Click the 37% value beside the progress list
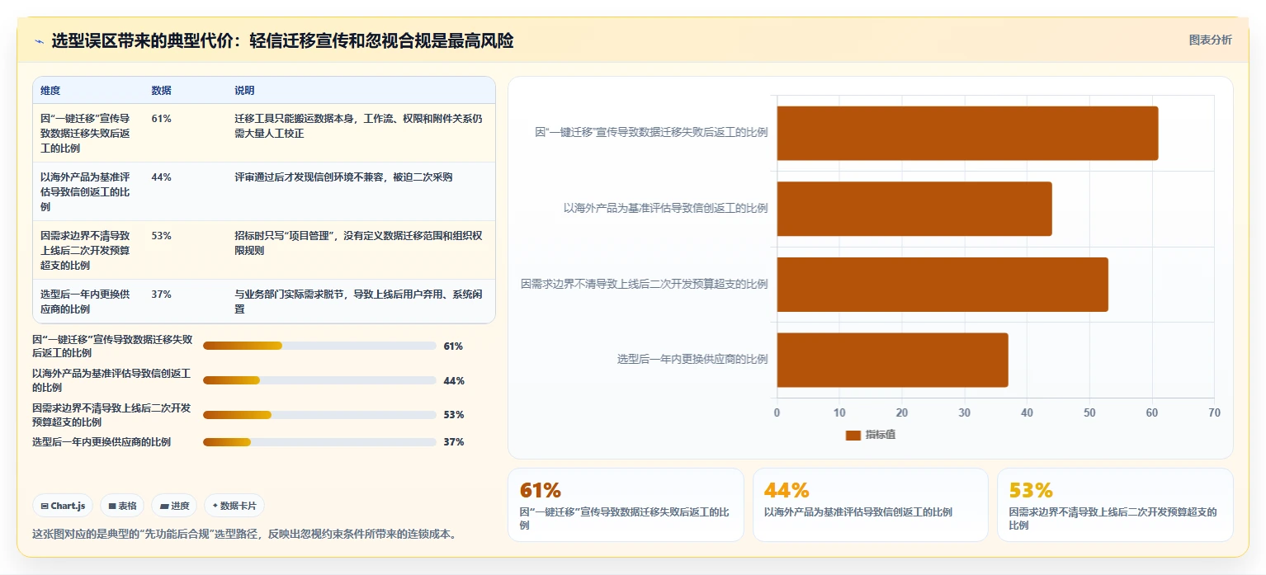Image resolution: width=1266 pixels, height=575 pixels. (454, 442)
